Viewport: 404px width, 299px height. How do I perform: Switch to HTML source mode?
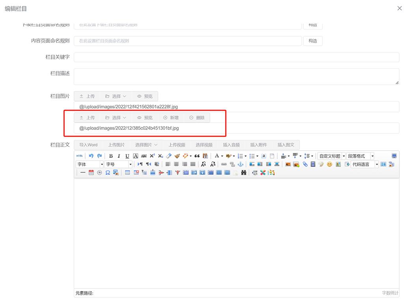[x=80, y=156]
